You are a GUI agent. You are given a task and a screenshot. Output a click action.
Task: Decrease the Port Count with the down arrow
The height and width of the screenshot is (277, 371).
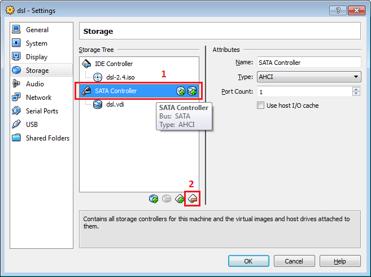[x=356, y=94]
